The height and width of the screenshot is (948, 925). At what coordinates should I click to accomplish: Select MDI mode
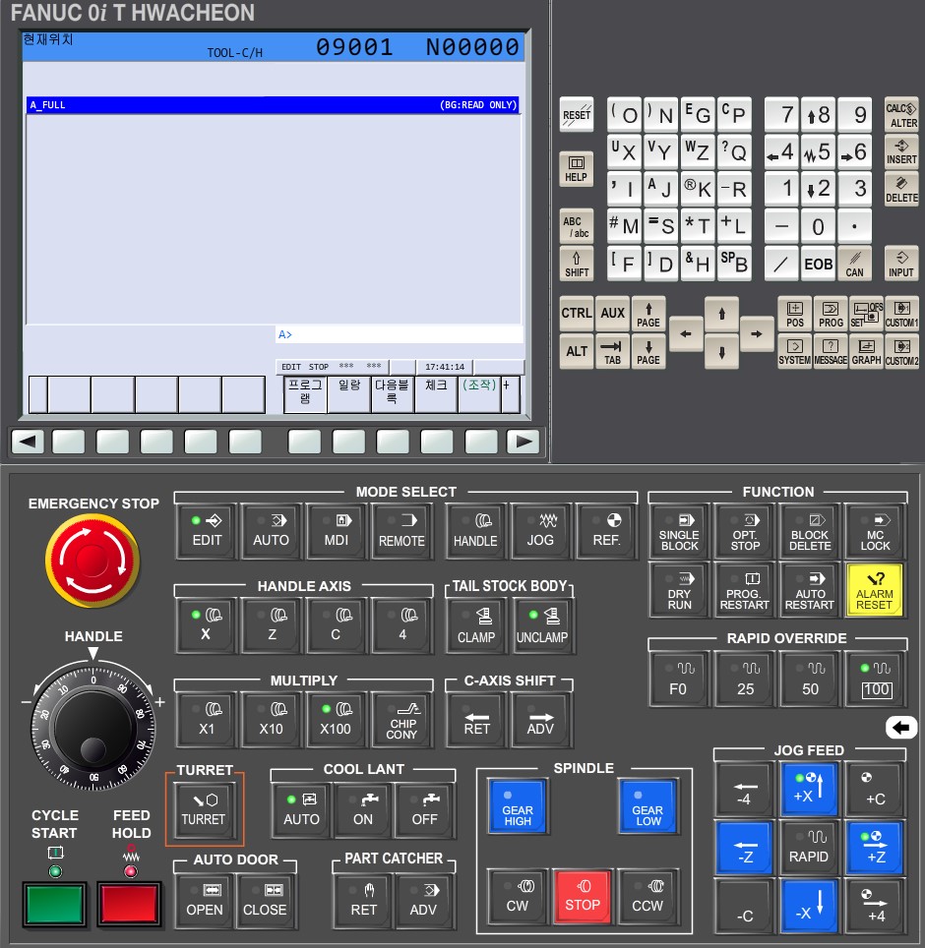click(x=337, y=530)
